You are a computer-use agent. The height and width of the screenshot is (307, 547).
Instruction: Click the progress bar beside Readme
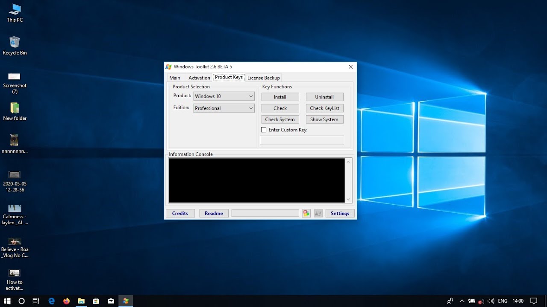(x=265, y=213)
